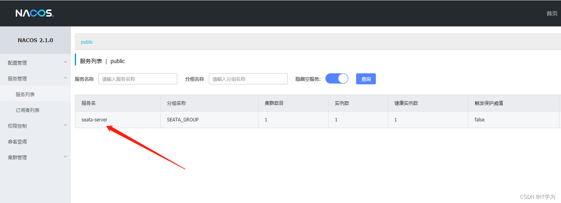Click the 服务管理 collapse chevron
This screenshot has height=203, width=561.
(65, 78)
